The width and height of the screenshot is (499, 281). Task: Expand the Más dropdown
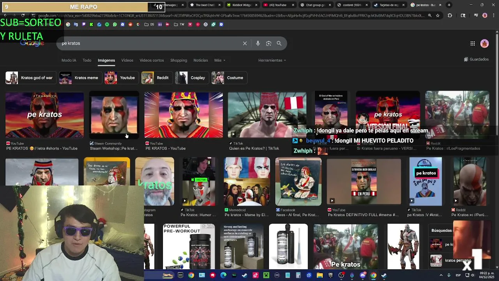coord(220,60)
